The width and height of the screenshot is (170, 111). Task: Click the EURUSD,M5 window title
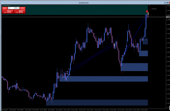tap(84, 3)
